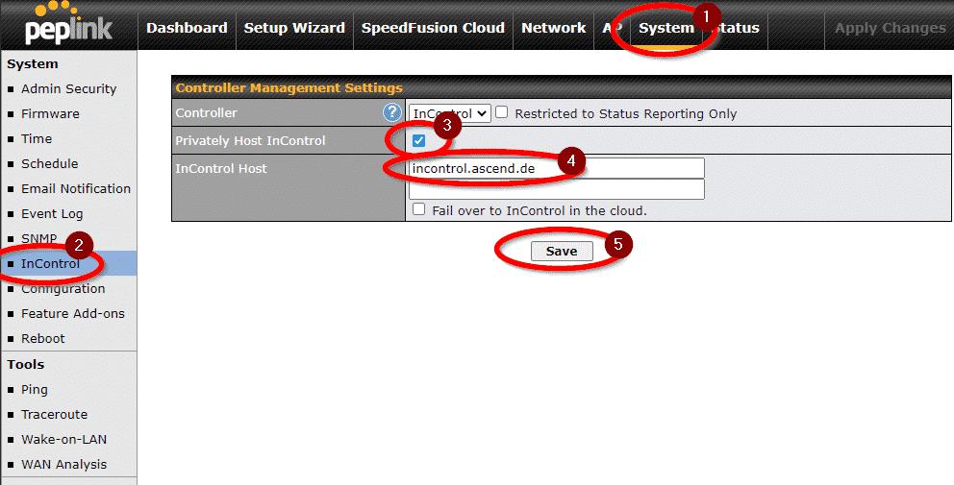Click the Controller Management Settings heading
954x485 pixels.
[289, 88]
